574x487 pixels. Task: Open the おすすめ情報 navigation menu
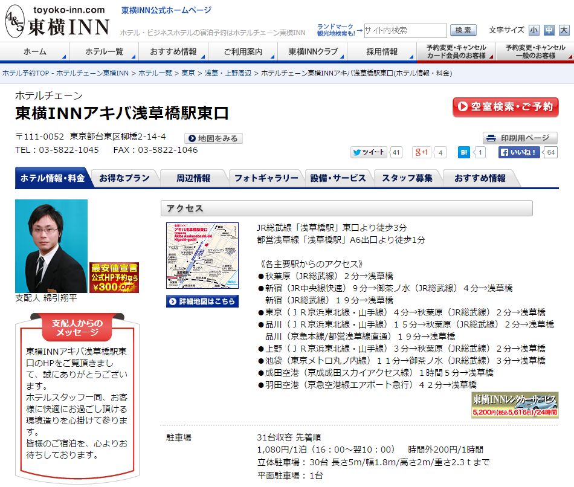pyautogui.click(x=173, y=51)
